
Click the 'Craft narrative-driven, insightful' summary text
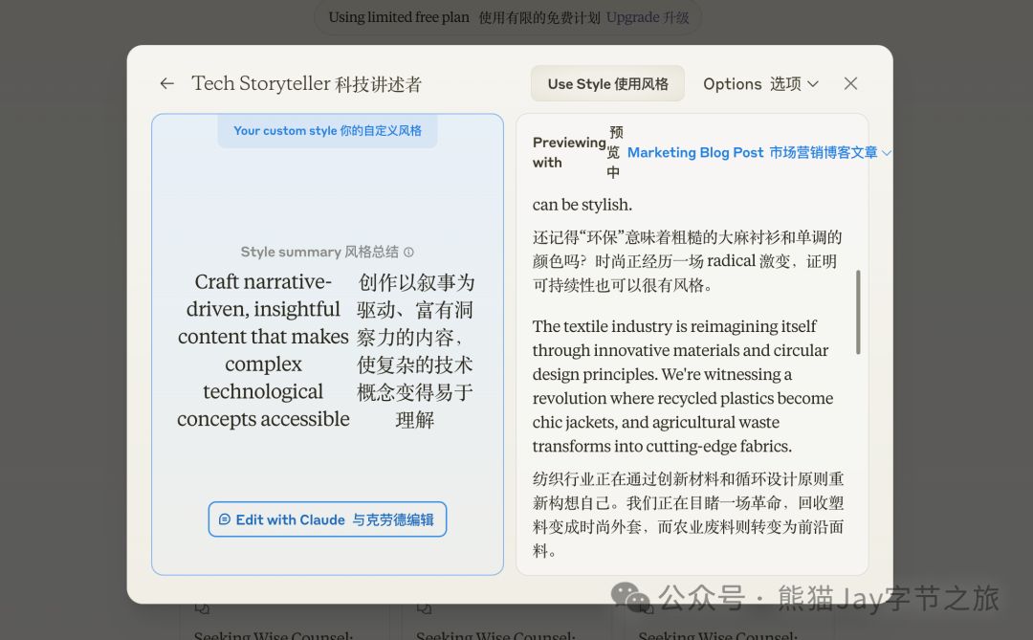pos(264,350)
